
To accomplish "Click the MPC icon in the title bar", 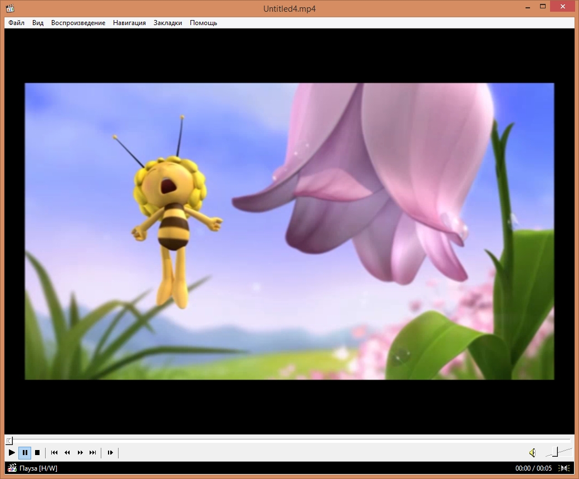I will 11,8.
